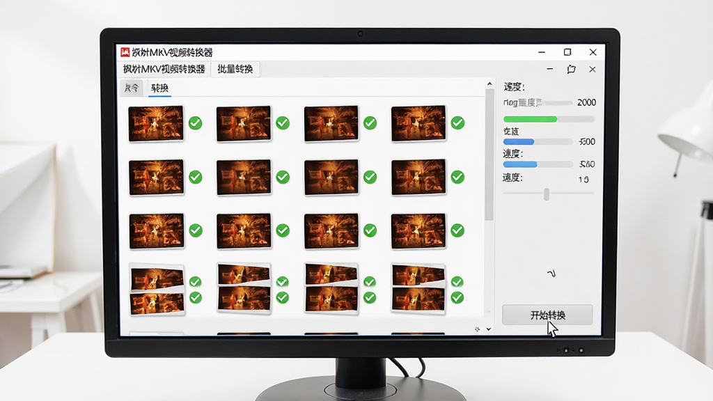This screenshot has width=713, height=401.
Task: Click the scroll-down arrow below the thumbnail list
Action: click(x=489, y=329)
